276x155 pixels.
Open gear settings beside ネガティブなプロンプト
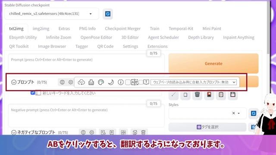click(x=91, y=132)
